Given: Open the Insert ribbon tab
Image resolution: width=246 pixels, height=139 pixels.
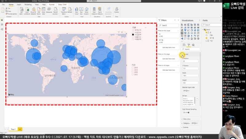Looking at the screenshot, I should 19,5.
